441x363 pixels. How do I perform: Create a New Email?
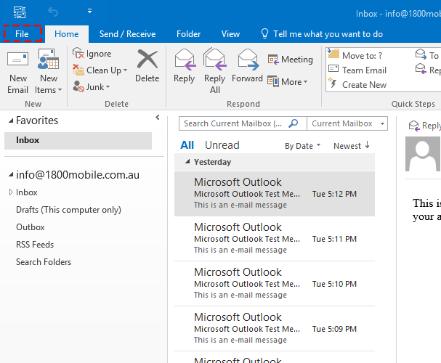(x=17, y=71)
